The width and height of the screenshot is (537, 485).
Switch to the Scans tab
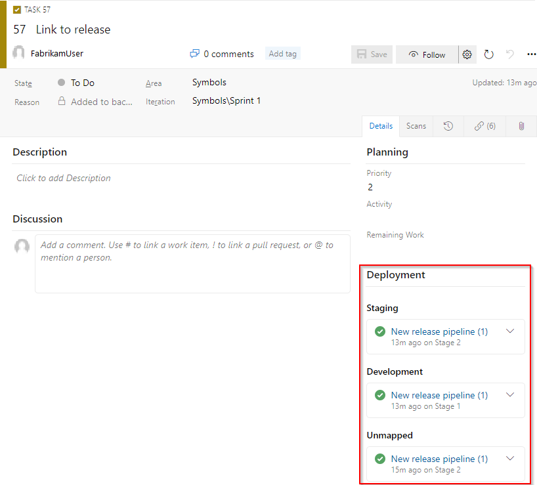pos(416,125)
